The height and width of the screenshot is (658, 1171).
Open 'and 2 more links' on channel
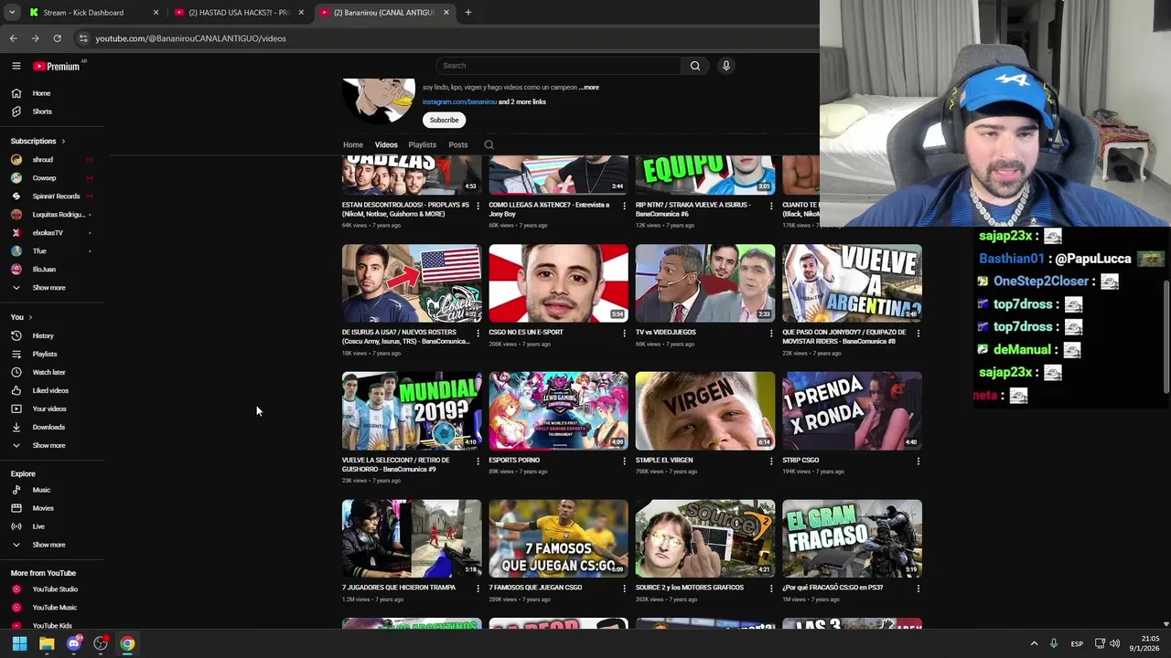pyautogui.click(x=522, y=102)
